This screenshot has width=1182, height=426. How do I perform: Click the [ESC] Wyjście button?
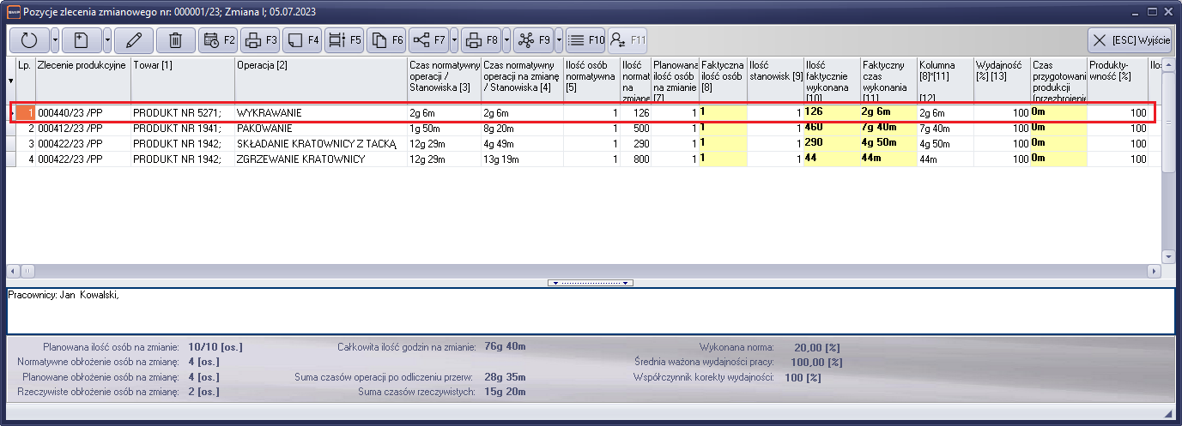[x=1129, y=40]
